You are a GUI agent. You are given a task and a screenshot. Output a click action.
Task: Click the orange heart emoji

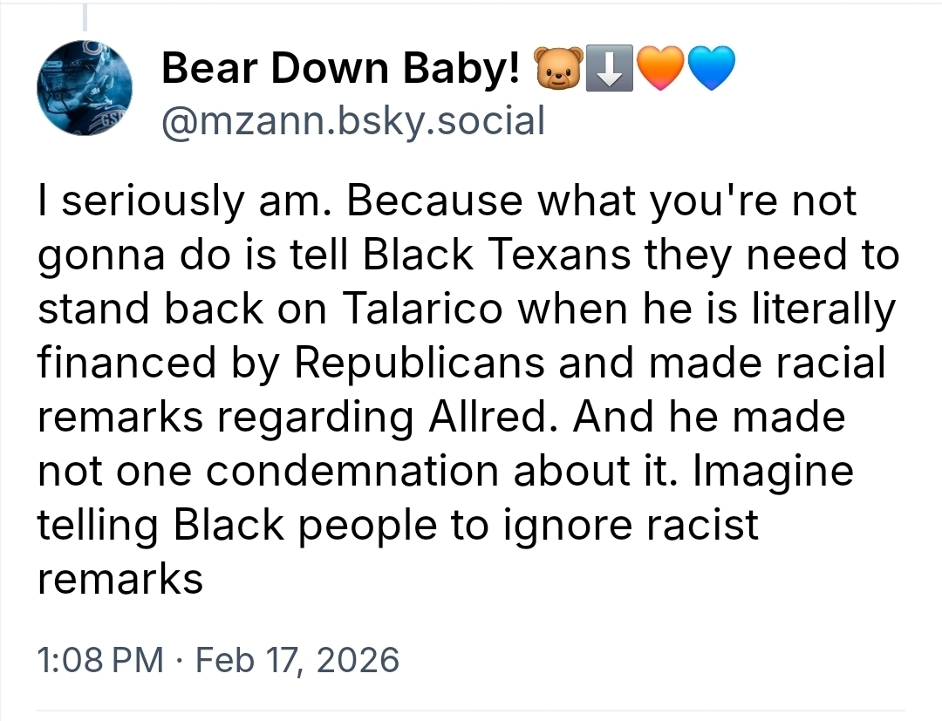[x=660, y=70]
